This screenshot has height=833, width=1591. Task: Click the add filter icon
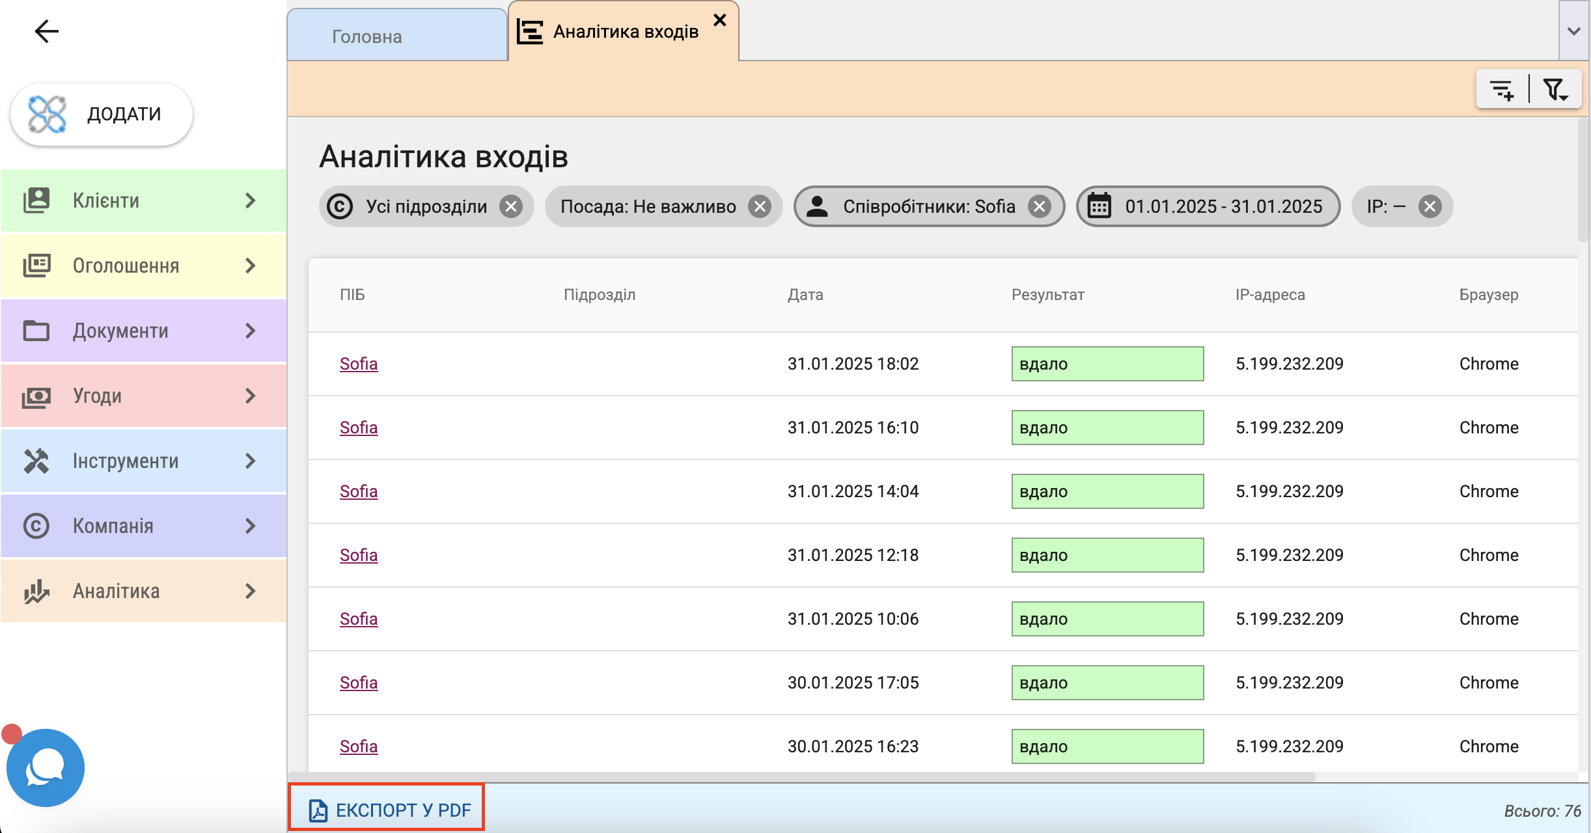1502,90
